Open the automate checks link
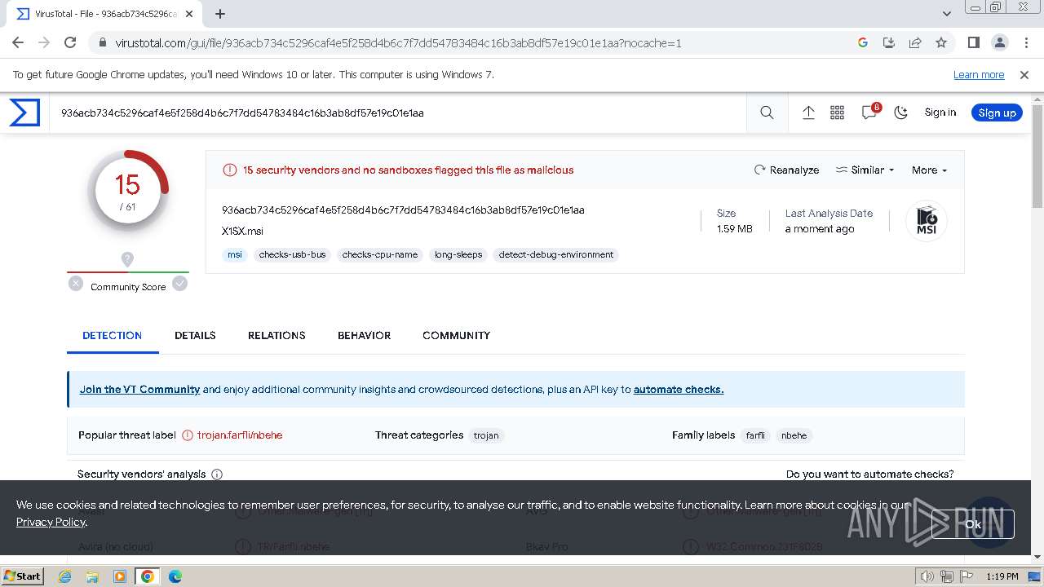Image resolution: width=1044 pixels, height=587 pixels. (x=679, y=389)
